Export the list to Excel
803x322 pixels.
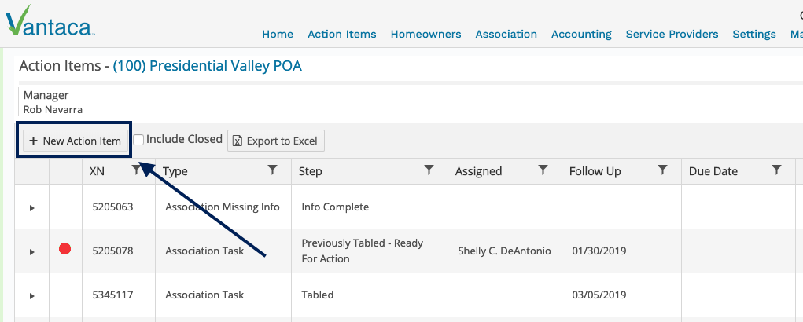pos(276,141)
